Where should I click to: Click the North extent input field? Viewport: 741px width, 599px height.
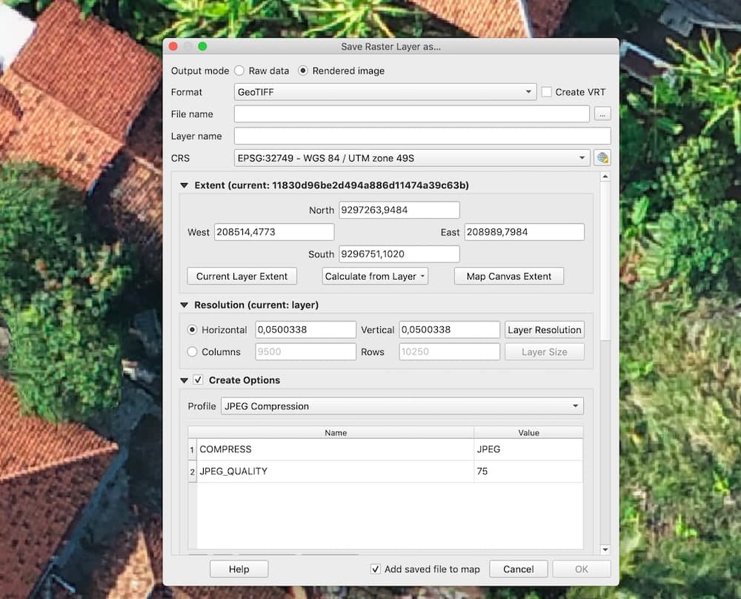pos(400,210)
